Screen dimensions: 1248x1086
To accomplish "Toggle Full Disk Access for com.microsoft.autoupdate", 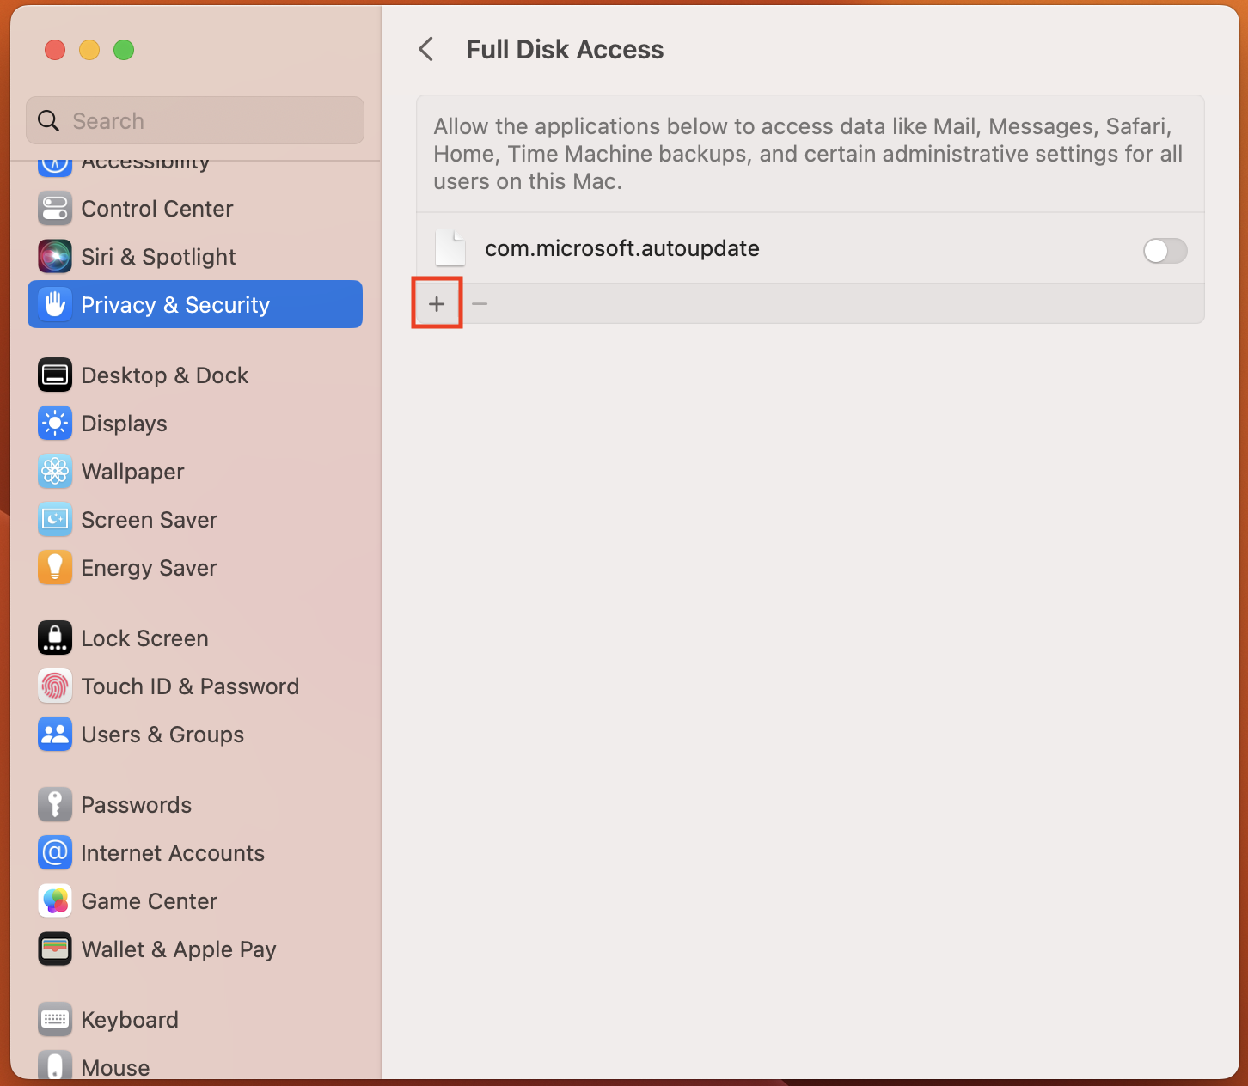I will (x=1165, y=251).
